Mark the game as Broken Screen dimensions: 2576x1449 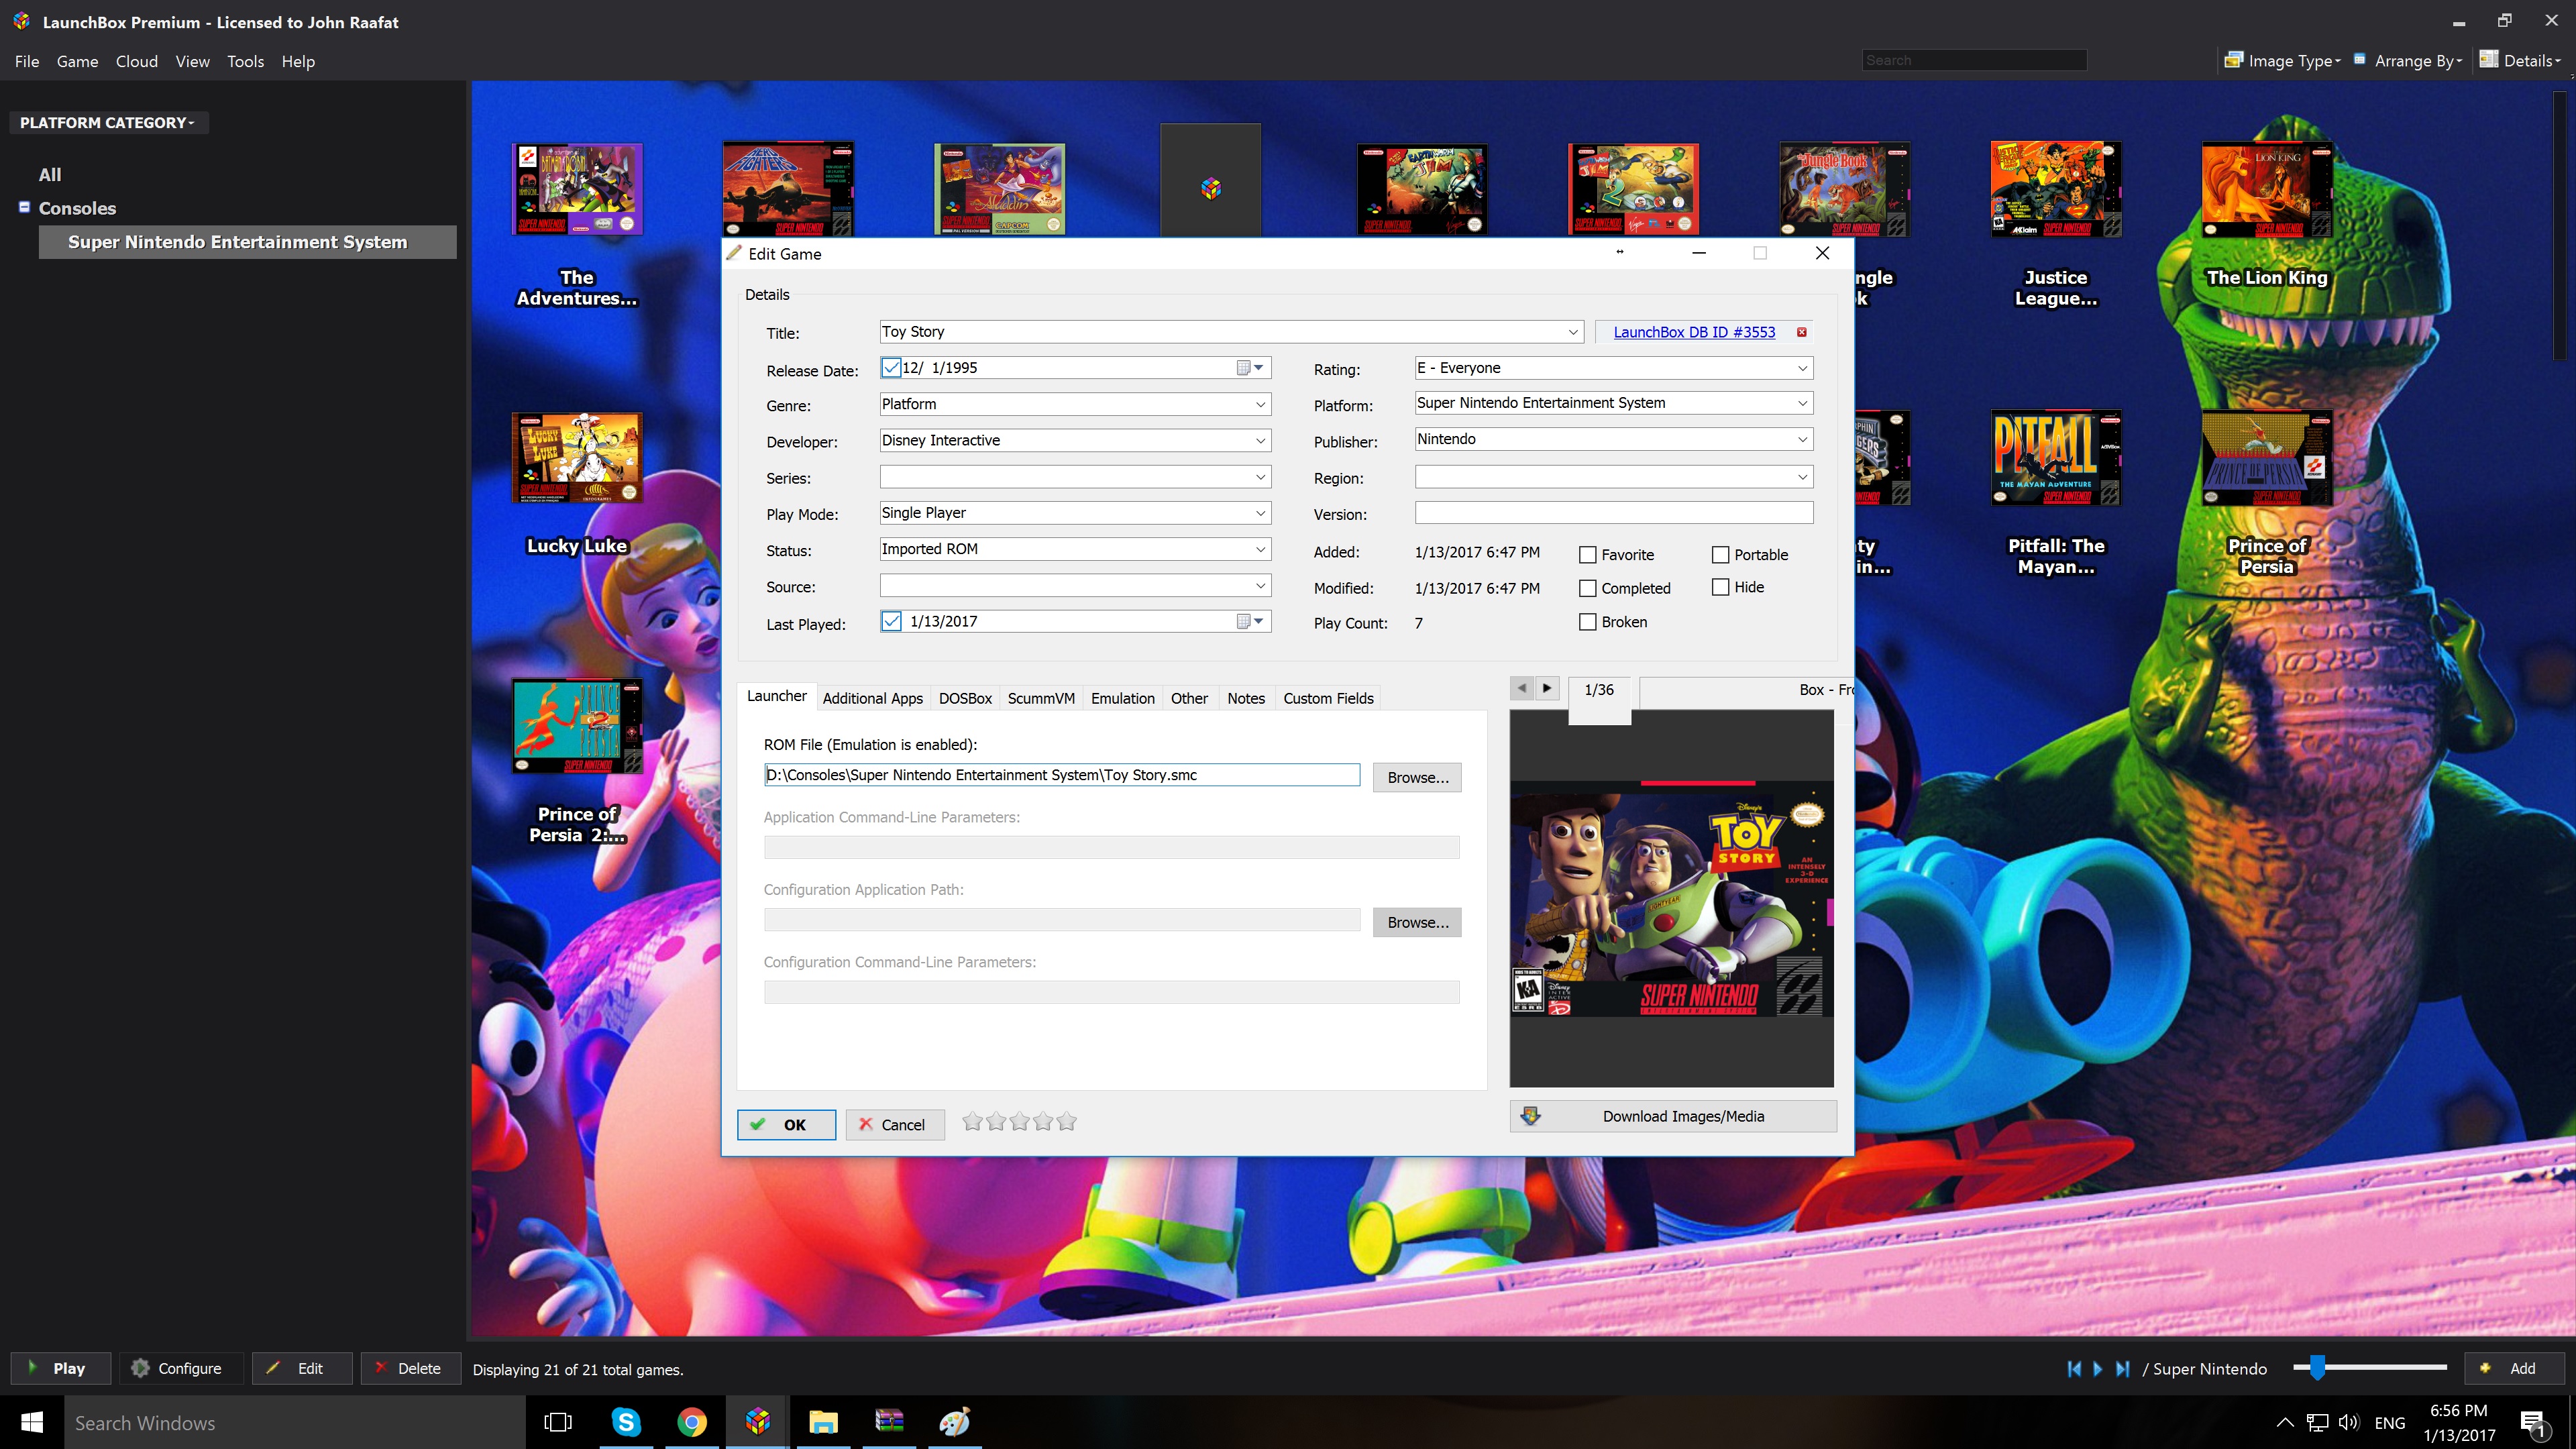pyautogui.click(x=1587, y=622)
